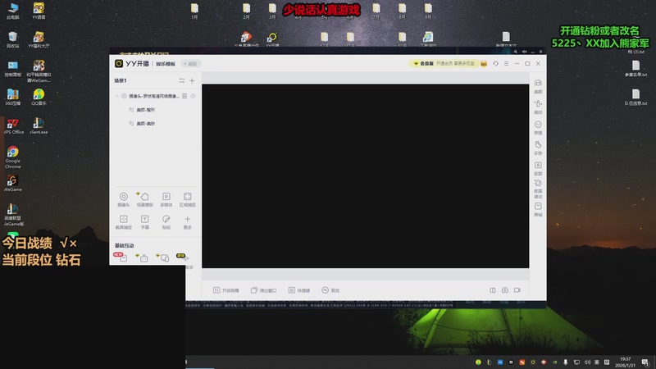Open Google Chrome from the desktop

pos(12,154)
